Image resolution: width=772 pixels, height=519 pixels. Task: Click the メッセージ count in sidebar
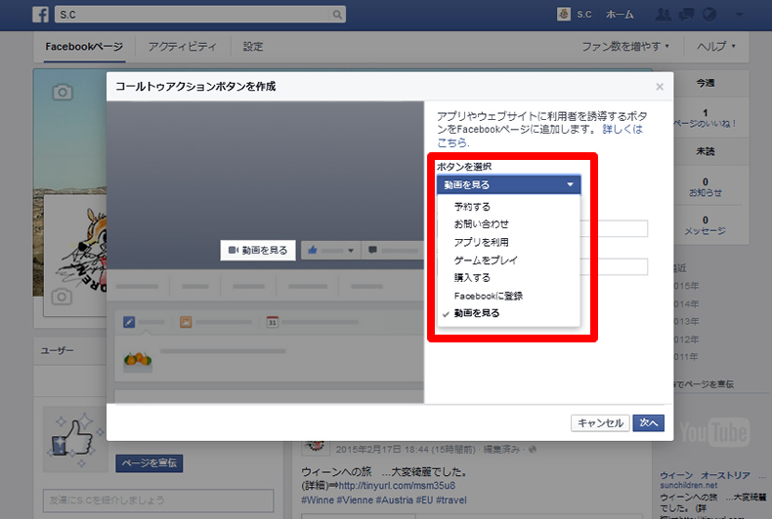point(706,225)
